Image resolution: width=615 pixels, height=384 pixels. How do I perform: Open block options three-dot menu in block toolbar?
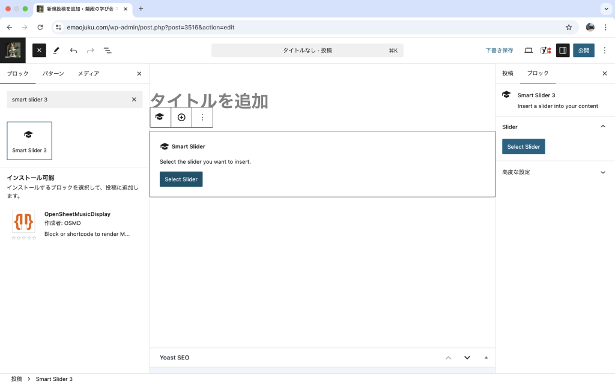coord(202,117)
